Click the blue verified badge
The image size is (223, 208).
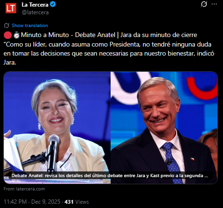pos(53,4)
